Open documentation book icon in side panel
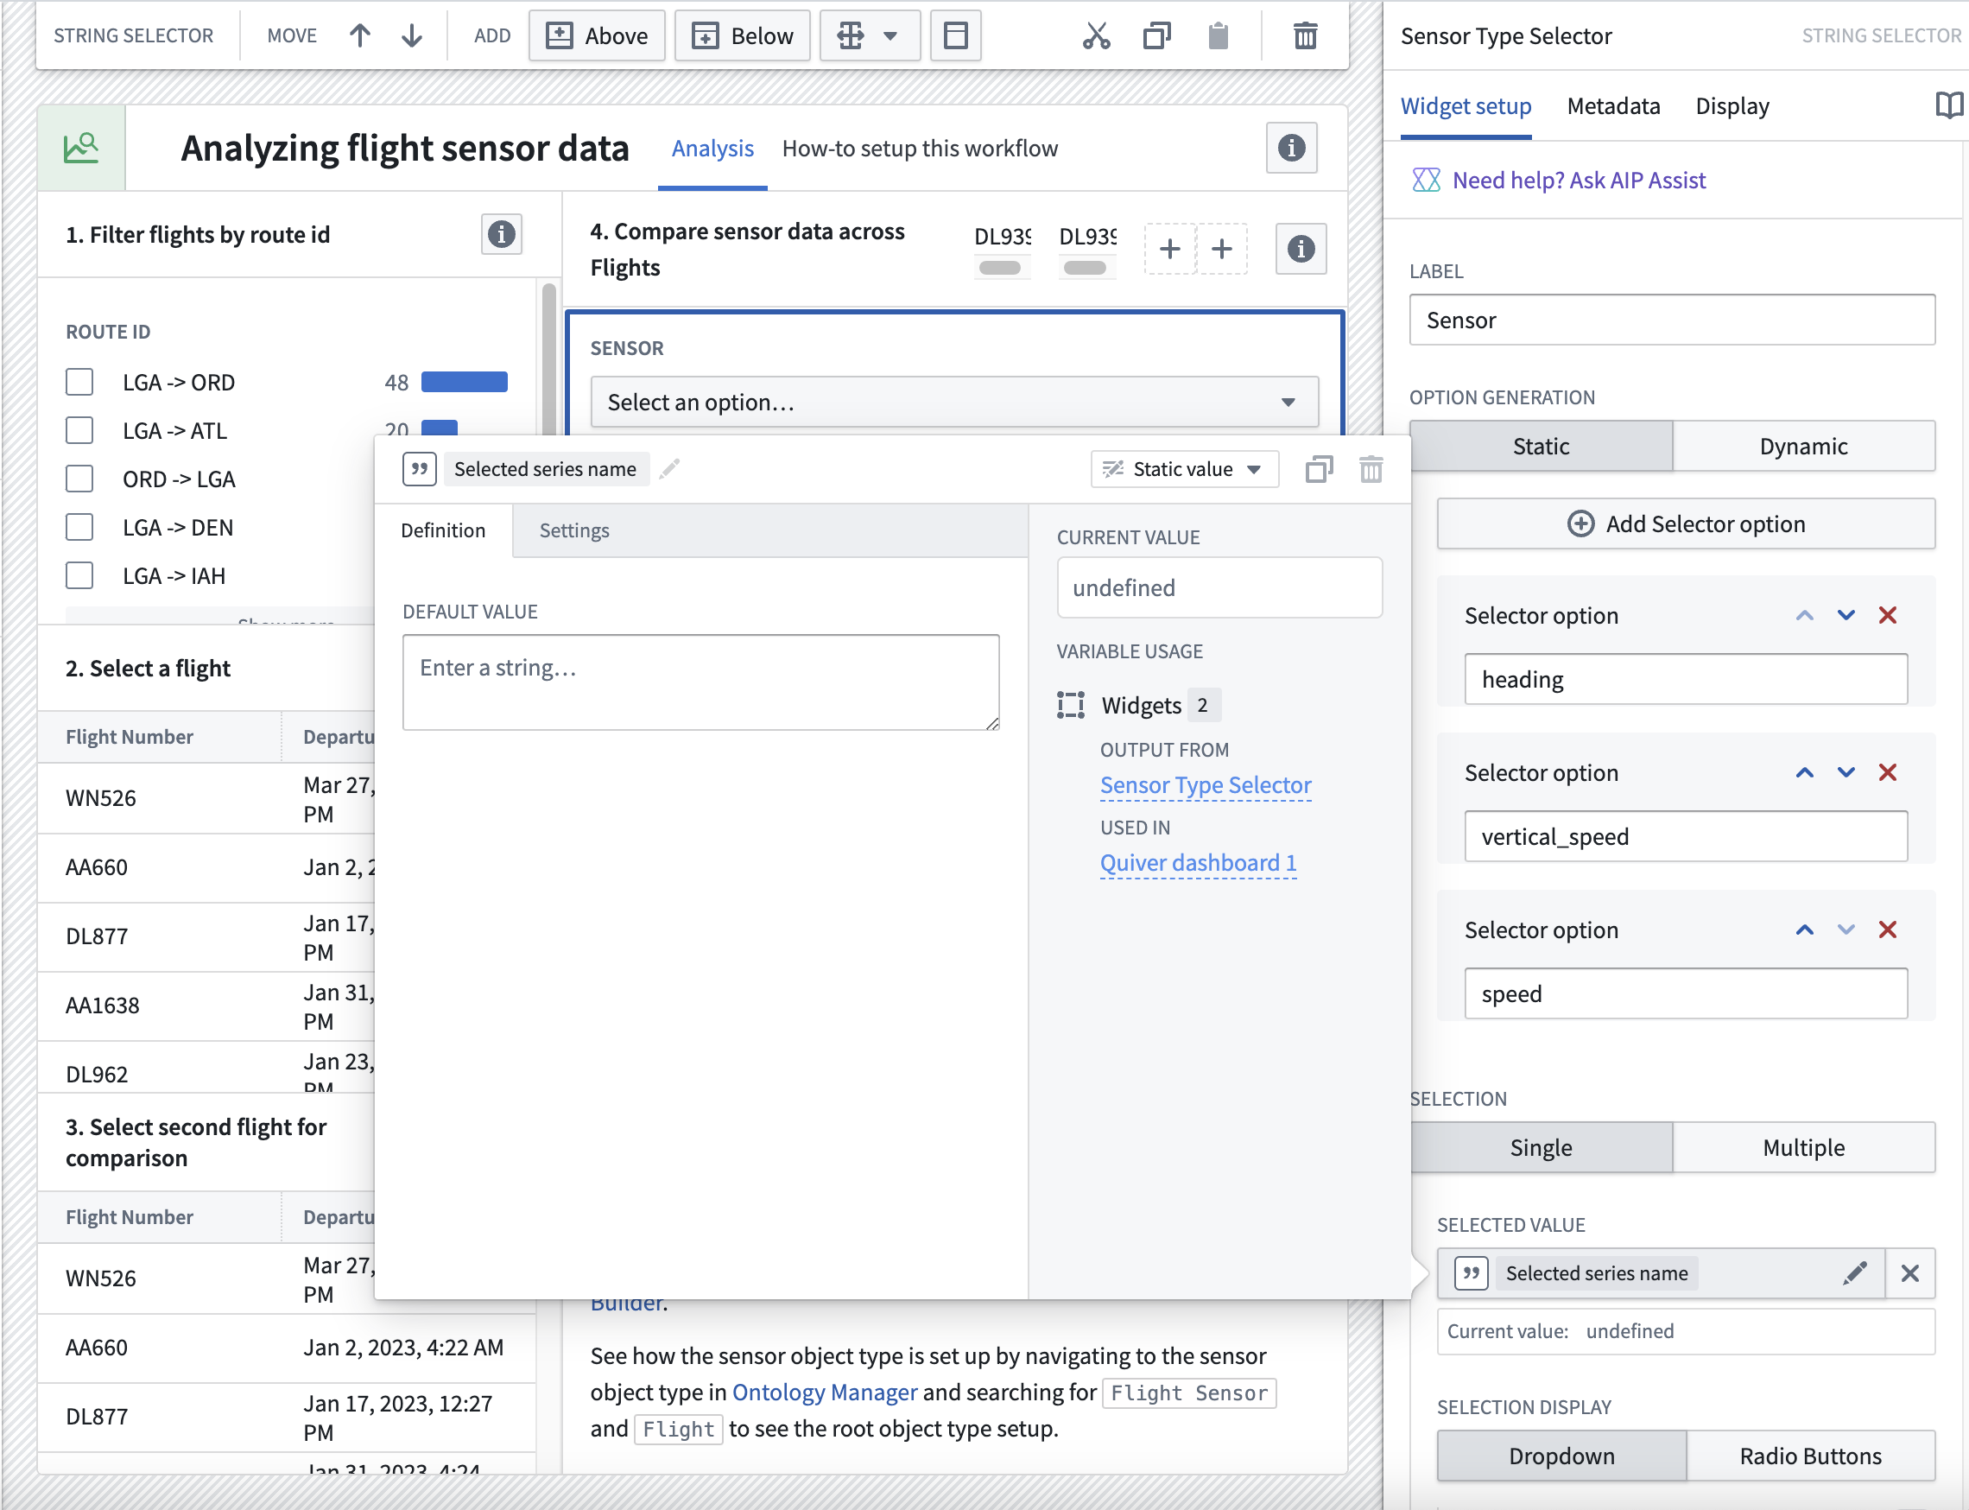The height and width of the screenshot is (1510, 1969). tap(1948, 105)
